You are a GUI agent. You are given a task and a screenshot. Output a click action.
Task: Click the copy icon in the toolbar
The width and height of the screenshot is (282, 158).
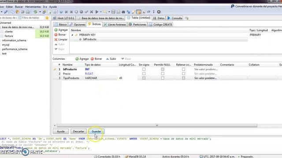[x=12, y=12]
